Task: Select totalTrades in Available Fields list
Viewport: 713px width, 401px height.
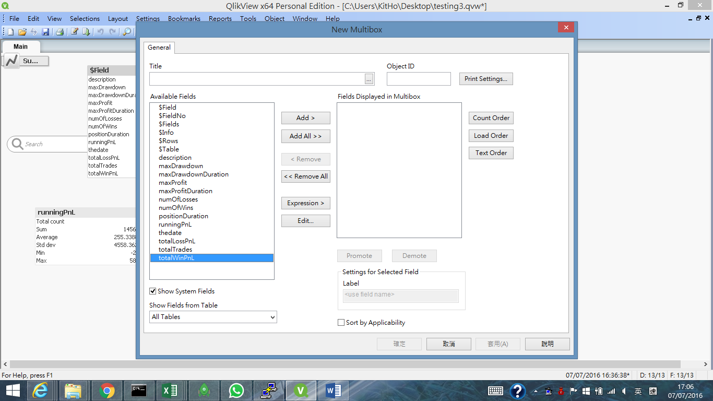Action: (x=211, y=250)
